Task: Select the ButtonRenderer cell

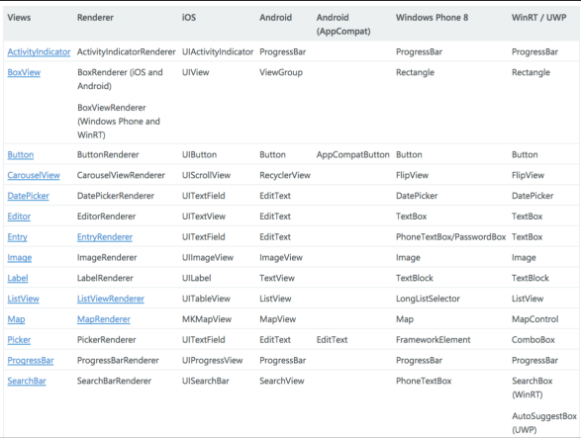Action: pyautogui.click(x=108, y=155)
